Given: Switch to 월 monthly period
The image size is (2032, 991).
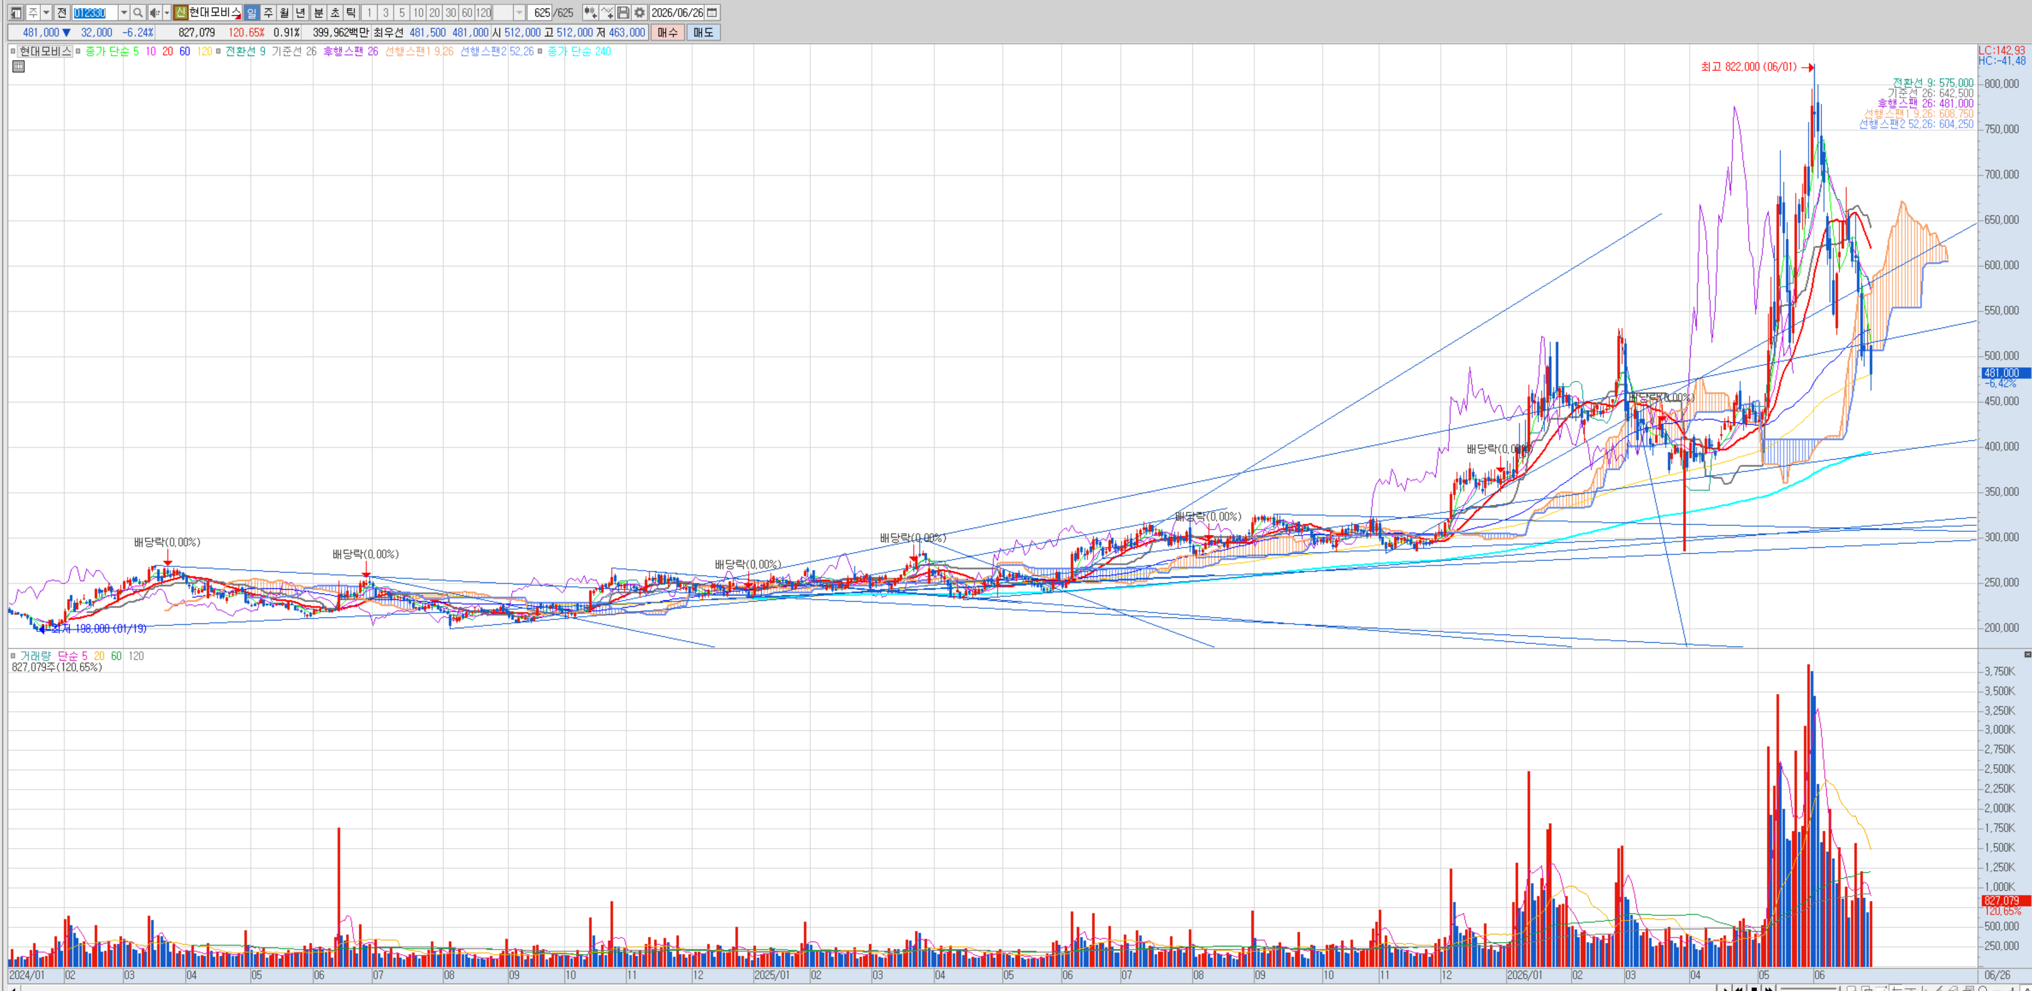Looking at the screenshot, I should (x=284, y=13).
